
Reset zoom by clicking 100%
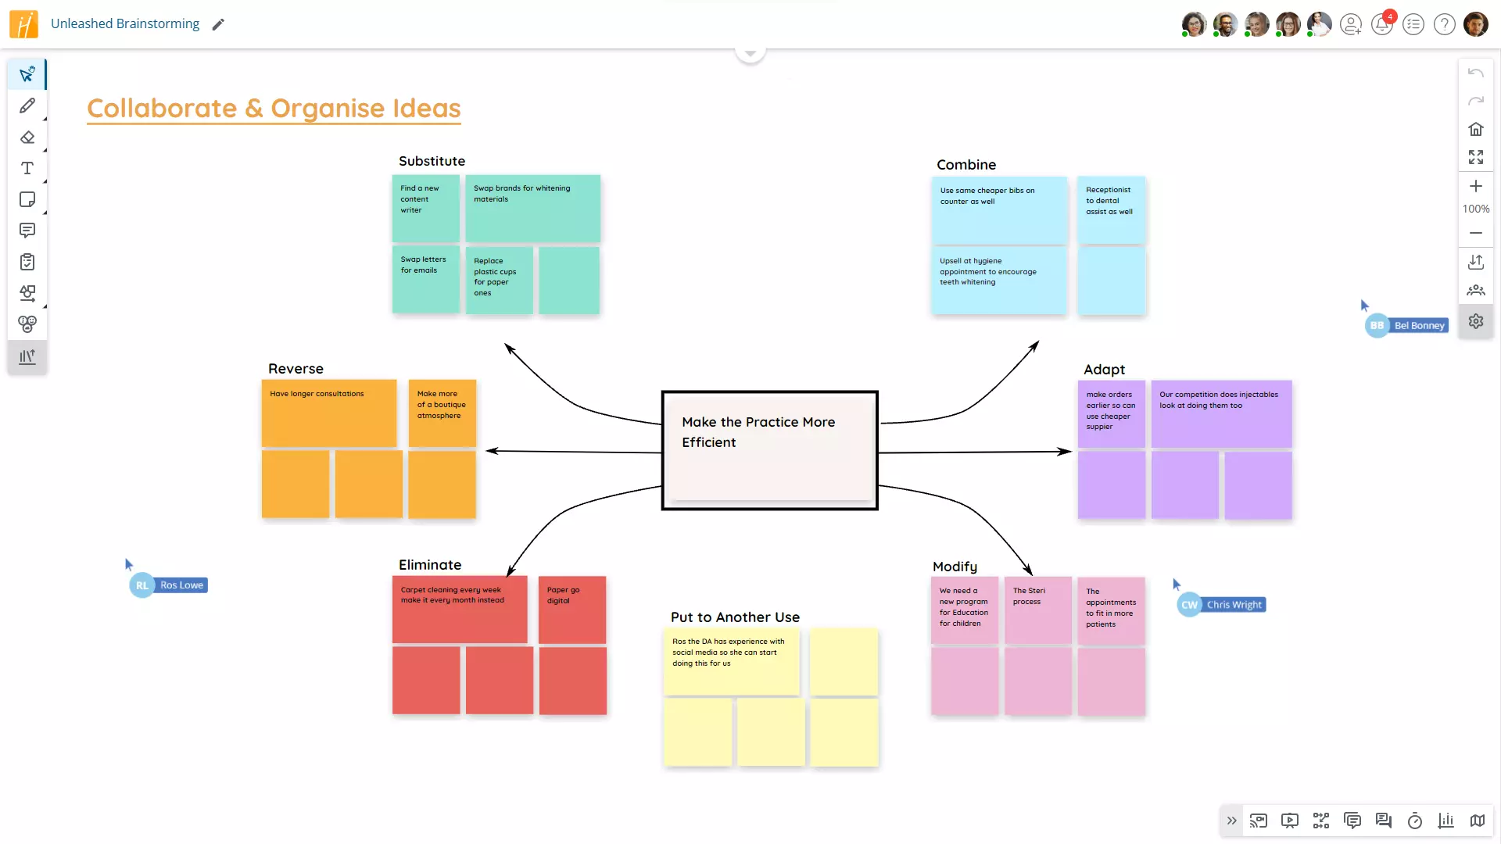tap(1476, 209)
